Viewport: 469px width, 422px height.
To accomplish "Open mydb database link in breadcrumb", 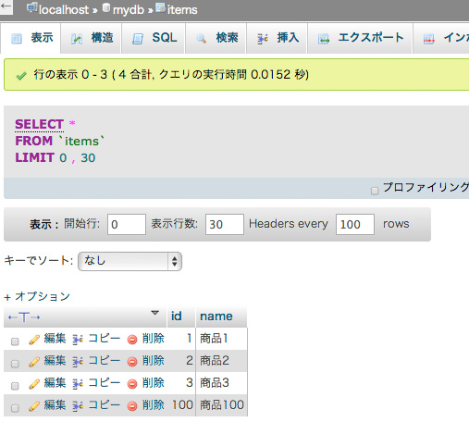I will pos(129,10).
